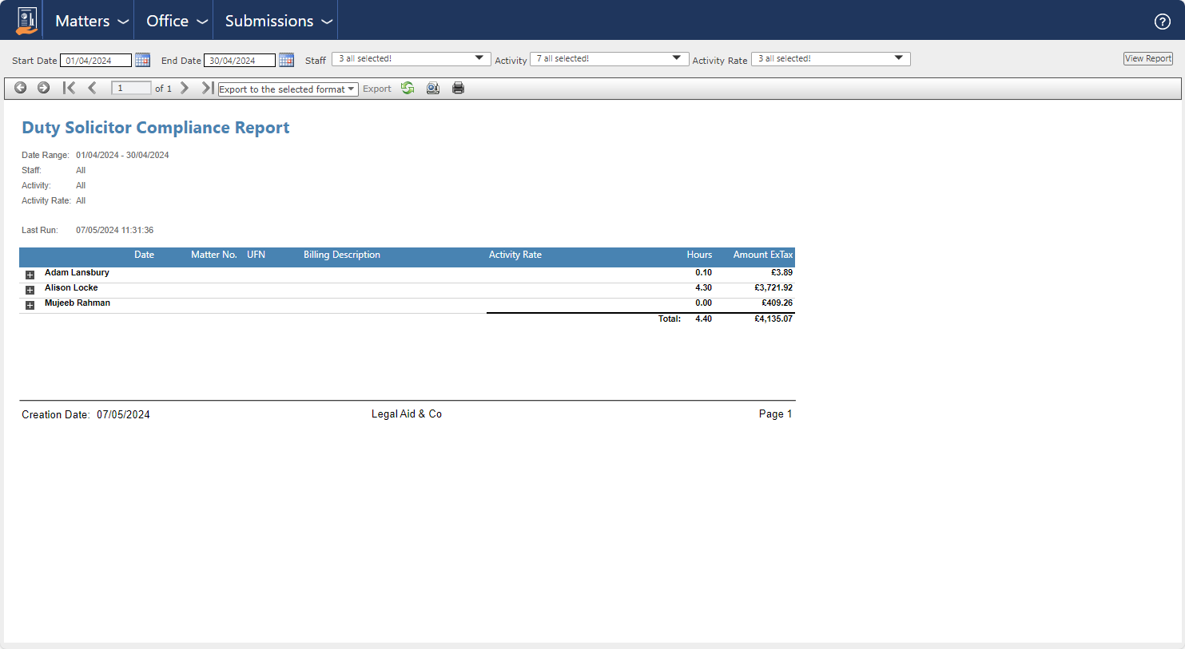The width and height of the screenshot is (1185, 649).
Task: Open the help question mark icon
Action: [x=1162, y=22]
